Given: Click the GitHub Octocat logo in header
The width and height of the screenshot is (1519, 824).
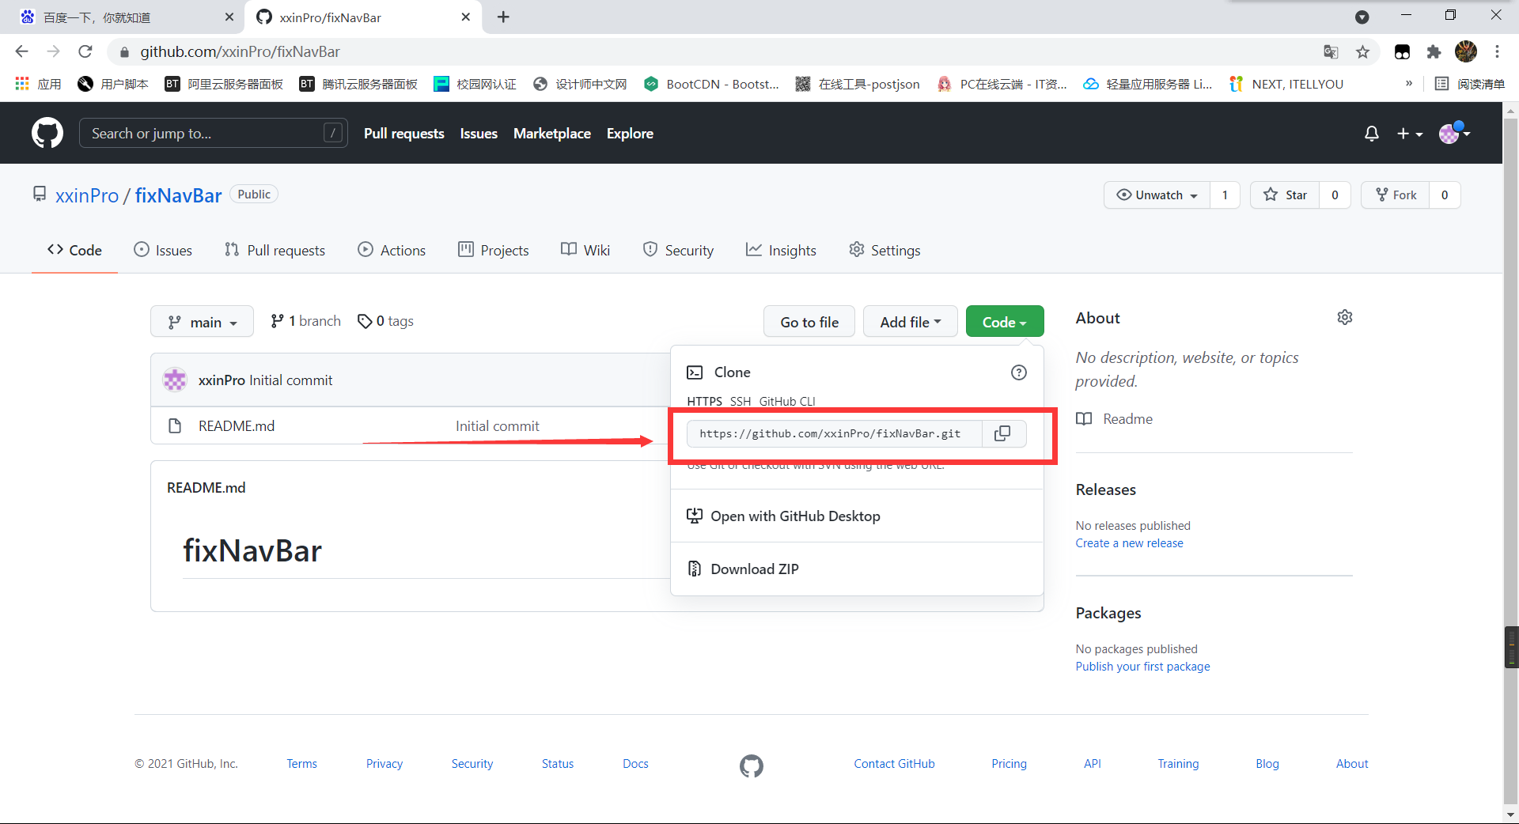Looking at the screenshot, I should tap(47, 133).
